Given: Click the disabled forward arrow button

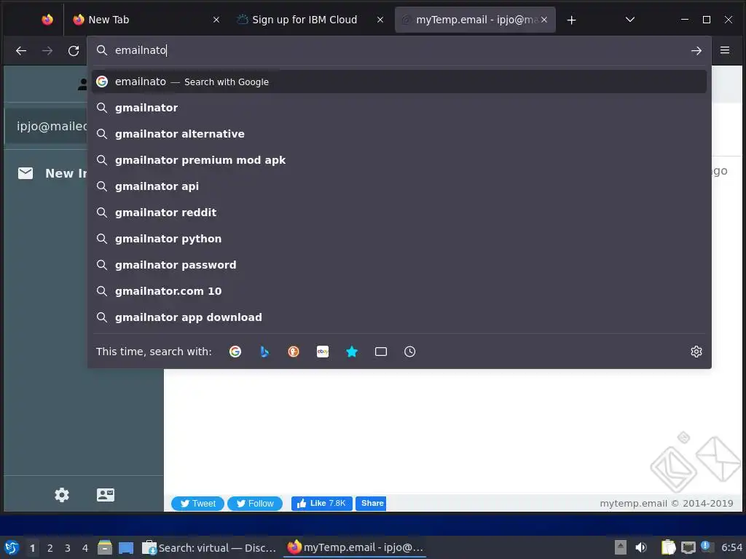Looking at the screenshot, I should pyautogui.click(x=47, y=50).
